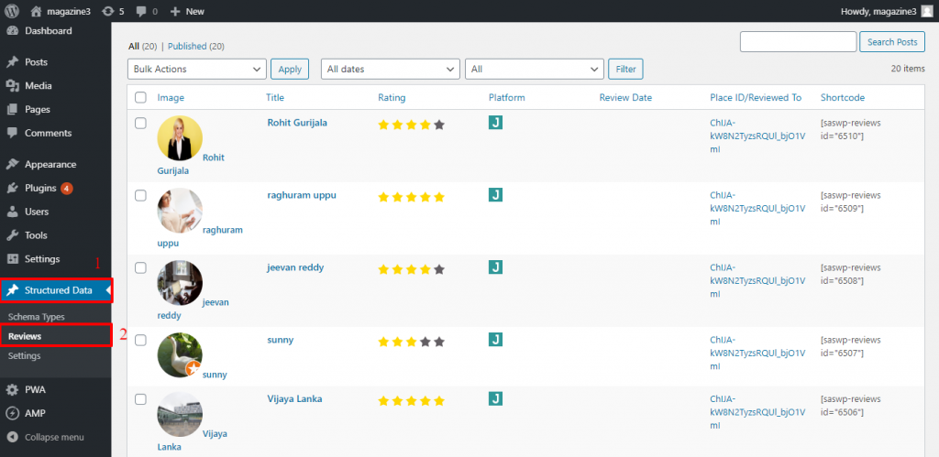The width and height of the screenshot is (939, 457).
Task: Click the Users person icon
Action: coord(12,212)
